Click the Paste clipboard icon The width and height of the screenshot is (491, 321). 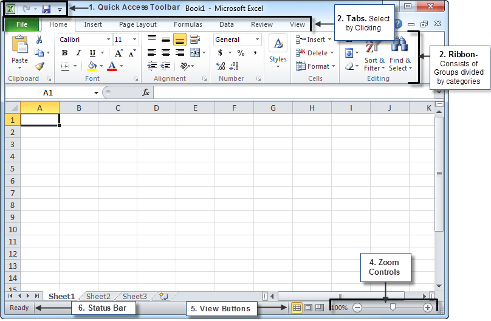tap(19, 44)
